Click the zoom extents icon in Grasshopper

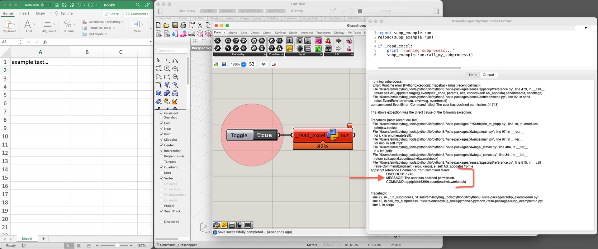pos(252,64)
